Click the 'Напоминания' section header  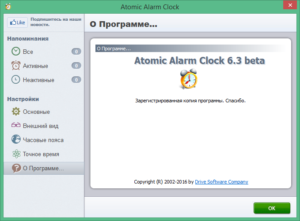[x=28, y=38]
